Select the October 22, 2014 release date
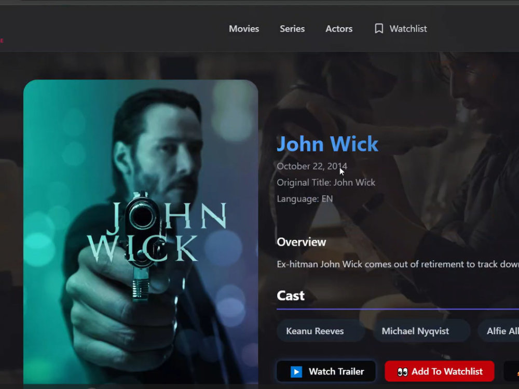 (x=312, y=166)
